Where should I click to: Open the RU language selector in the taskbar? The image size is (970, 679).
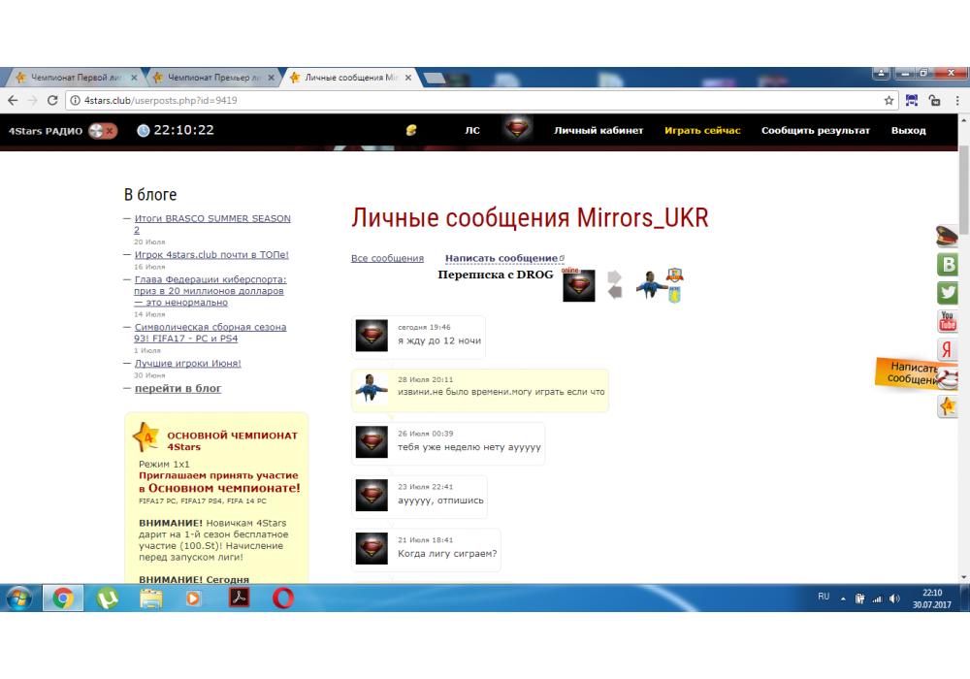click(x=823, y=598)
